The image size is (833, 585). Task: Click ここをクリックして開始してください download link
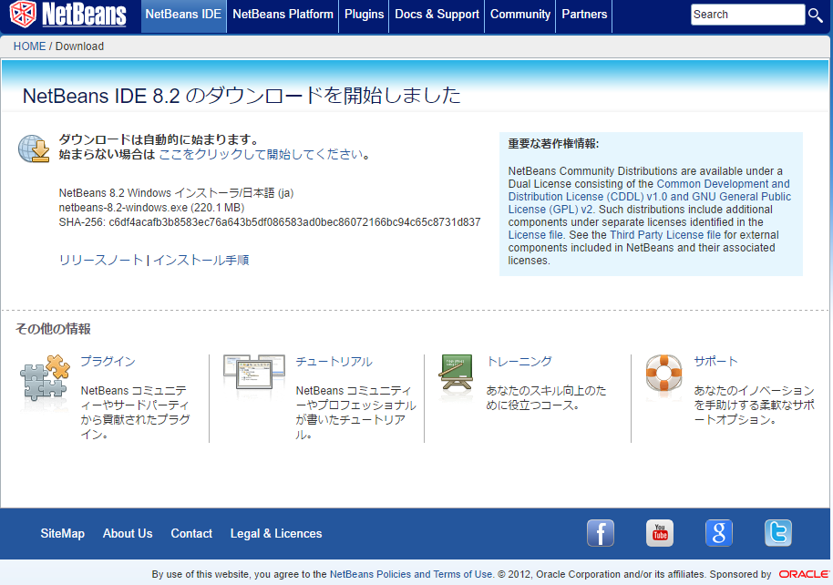(x=261, y=155)
